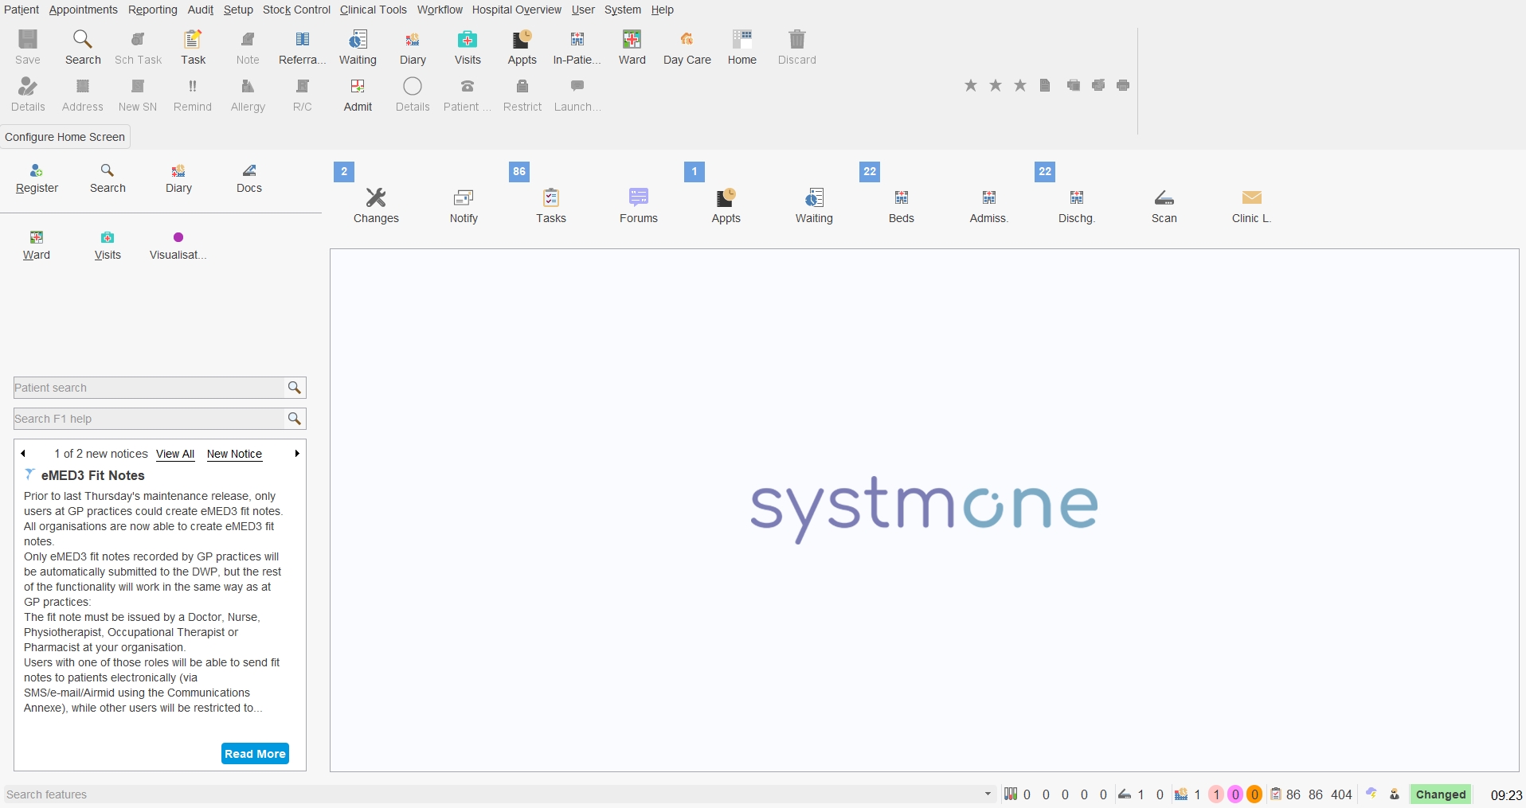Open the Dischg. icon
The image size is (1526, 808).
(1077, 205)
